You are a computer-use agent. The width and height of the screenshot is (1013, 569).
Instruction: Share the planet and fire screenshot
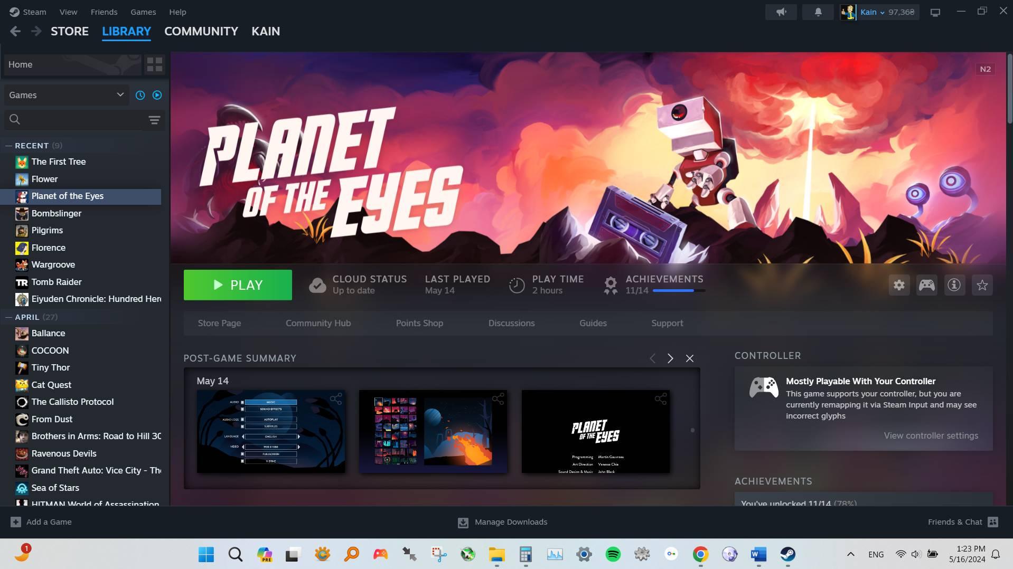tap(498, 399)
